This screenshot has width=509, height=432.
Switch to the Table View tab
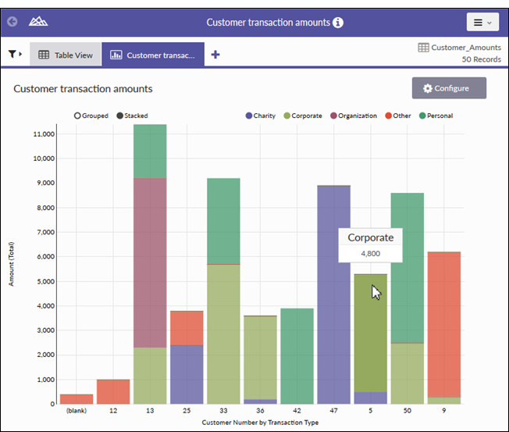(66, 55)
